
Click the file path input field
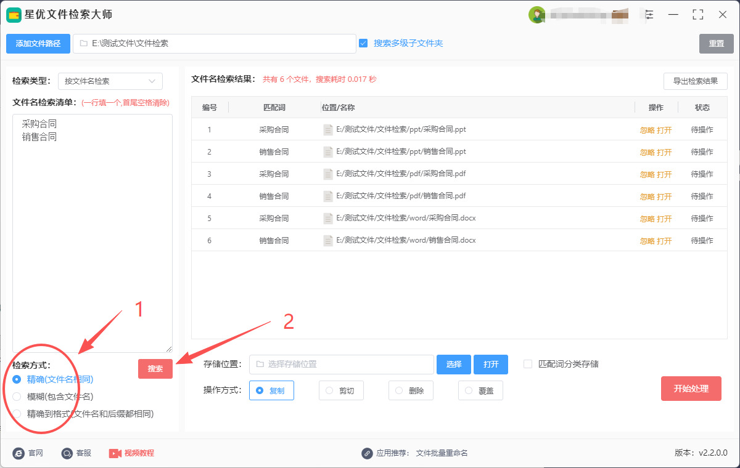(215, 44)
